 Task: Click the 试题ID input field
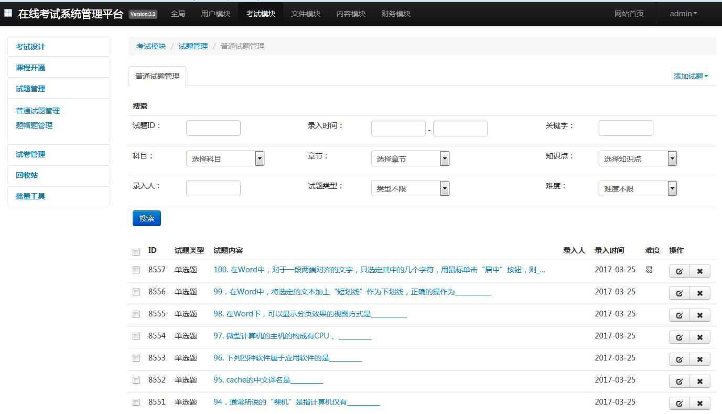213,128
